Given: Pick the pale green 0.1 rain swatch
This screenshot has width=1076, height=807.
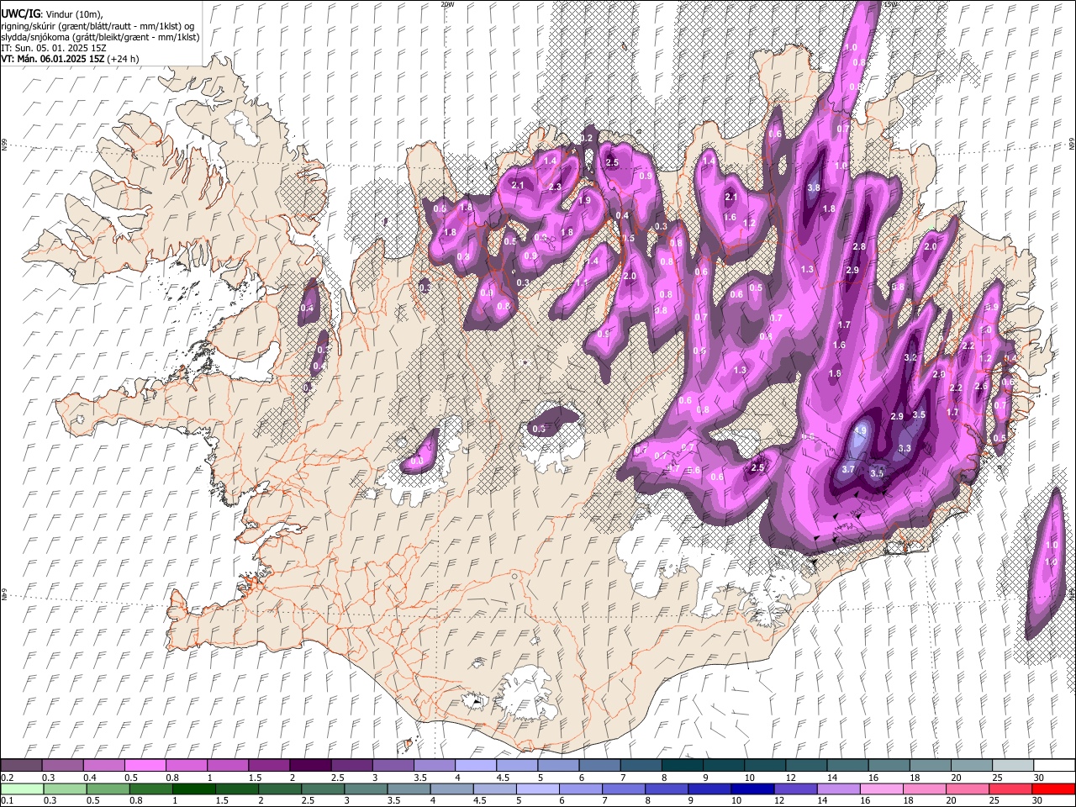Looking at the screenshot, I should click(22, 789).
